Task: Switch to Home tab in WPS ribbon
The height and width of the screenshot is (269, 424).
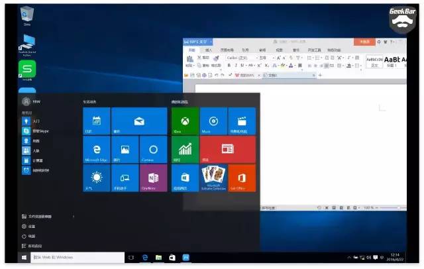Action: click(191, 50)
